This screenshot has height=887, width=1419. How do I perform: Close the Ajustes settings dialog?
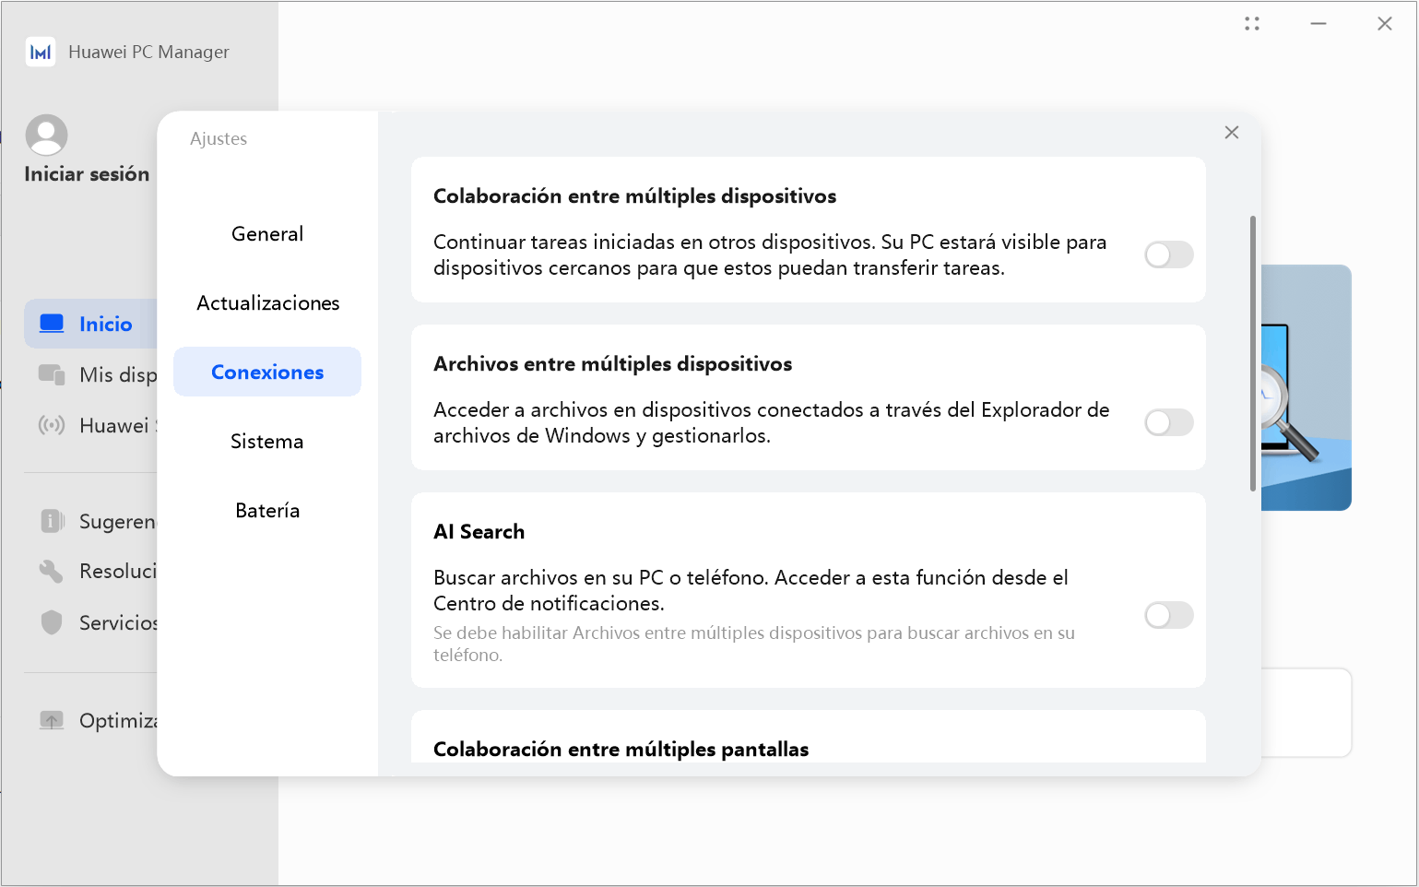(1232, 133)
